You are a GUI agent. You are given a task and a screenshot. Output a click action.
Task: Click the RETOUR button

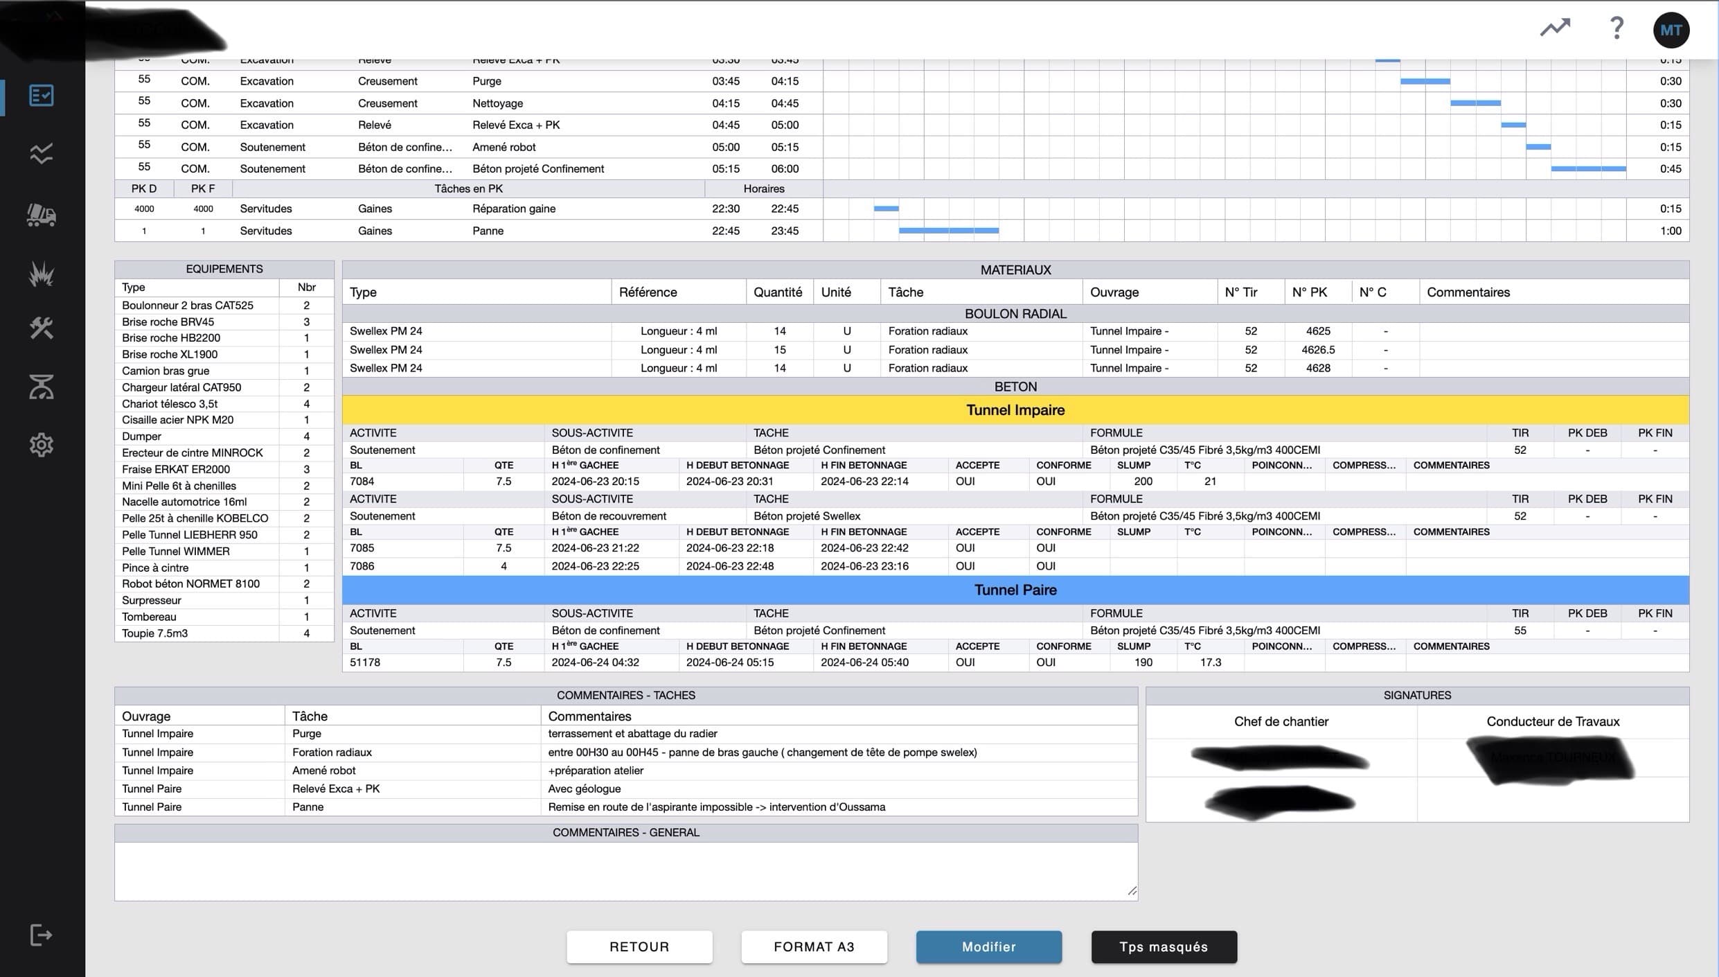click(x=639, y=947)
